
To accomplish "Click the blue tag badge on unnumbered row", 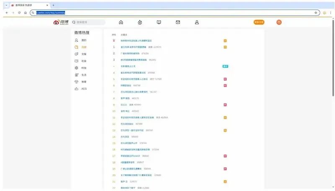I will 225,66.
